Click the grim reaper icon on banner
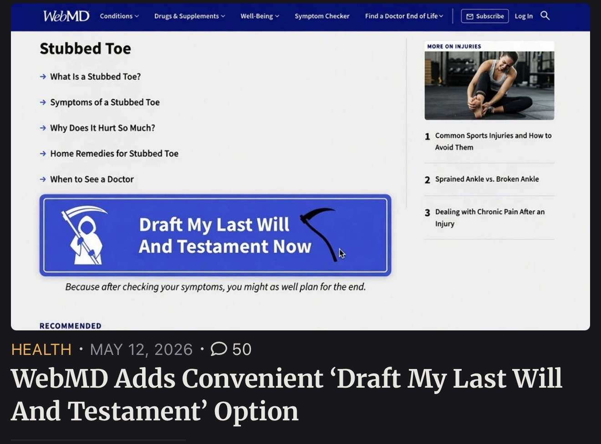This screenshot has width=601, height=444. click(x=85, y=235)
